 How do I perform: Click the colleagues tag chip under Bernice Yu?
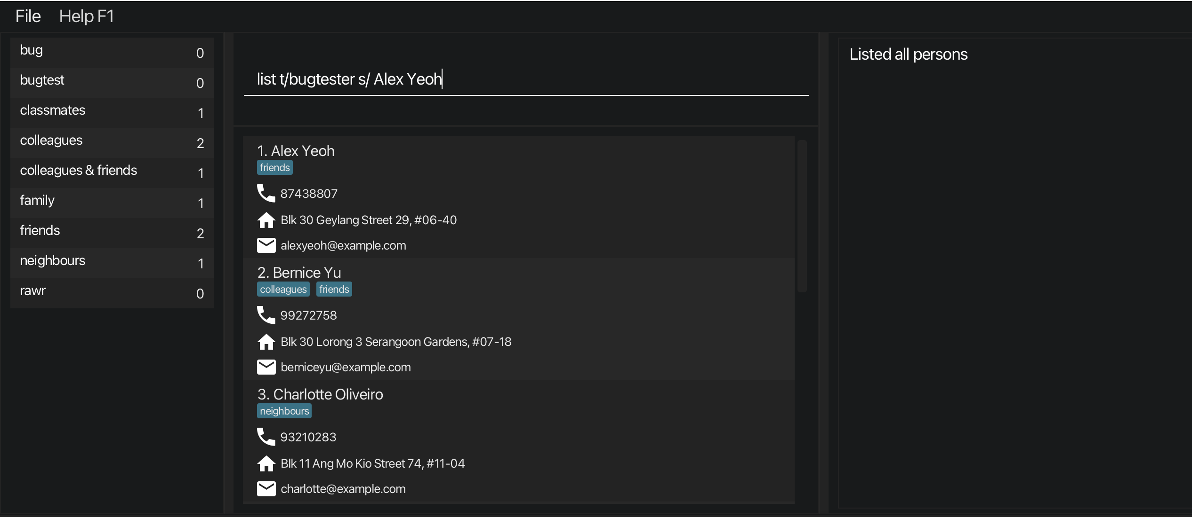pyautogui.click(x=283, y=290)
